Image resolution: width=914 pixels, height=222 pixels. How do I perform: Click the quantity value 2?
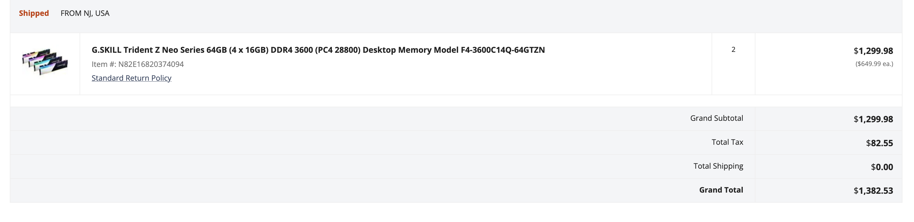[x=733, y=50]
